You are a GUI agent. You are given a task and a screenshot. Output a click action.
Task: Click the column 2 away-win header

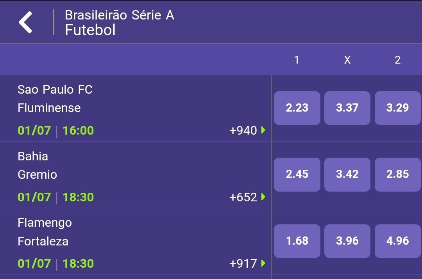click(x=397, y=60)
